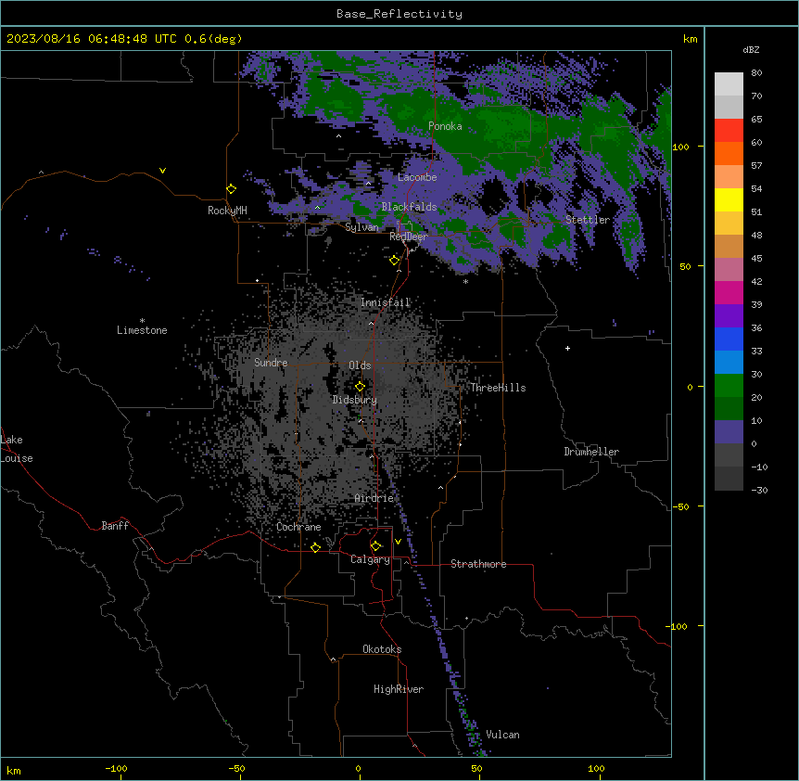This screenshot has height=781, width=799.
Task: Click the km unit label at bottom left
Action: point(14,770)
